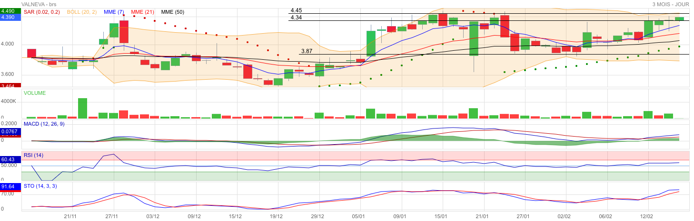Image resolution: width=694 pixels, height=221 pixels.
Task: Select the STO (14, 3, 3) label
Action: (40, 186)
